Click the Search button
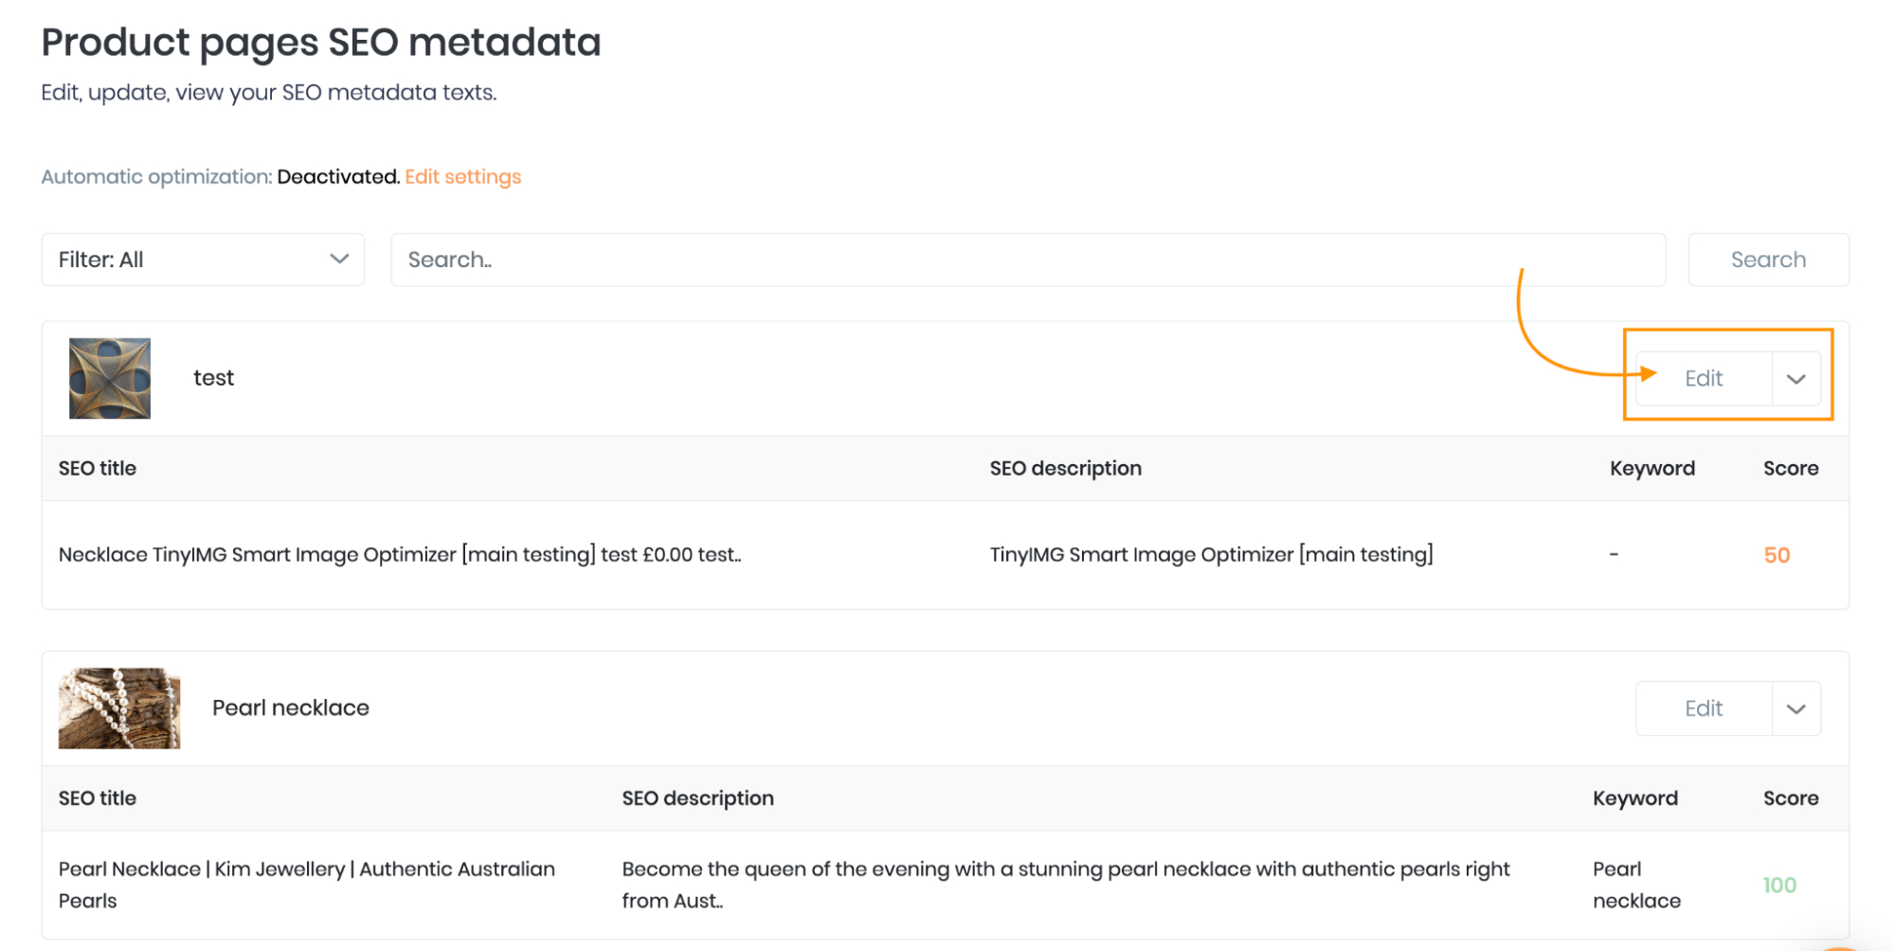The width and height of the screenshot is (1894, 952). (x=1768, y=260)
